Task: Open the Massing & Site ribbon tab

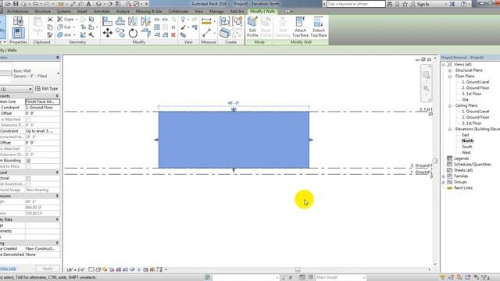Action: tap(149, 11)
